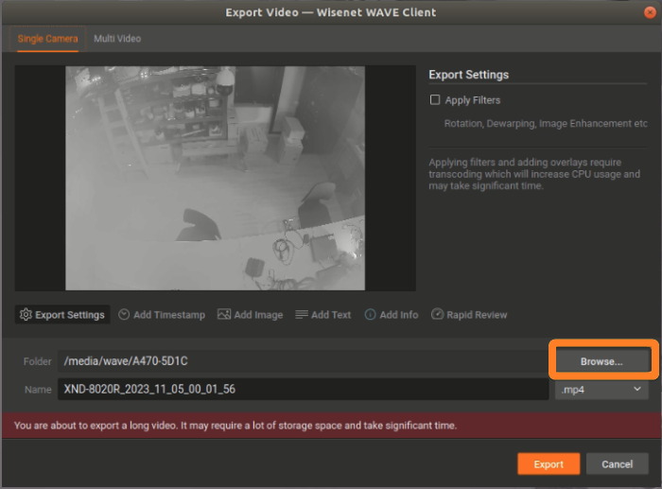Click the transcoding CPU usage notice text
The width and height of the screenshot is (662, 489).
(534, 174)
